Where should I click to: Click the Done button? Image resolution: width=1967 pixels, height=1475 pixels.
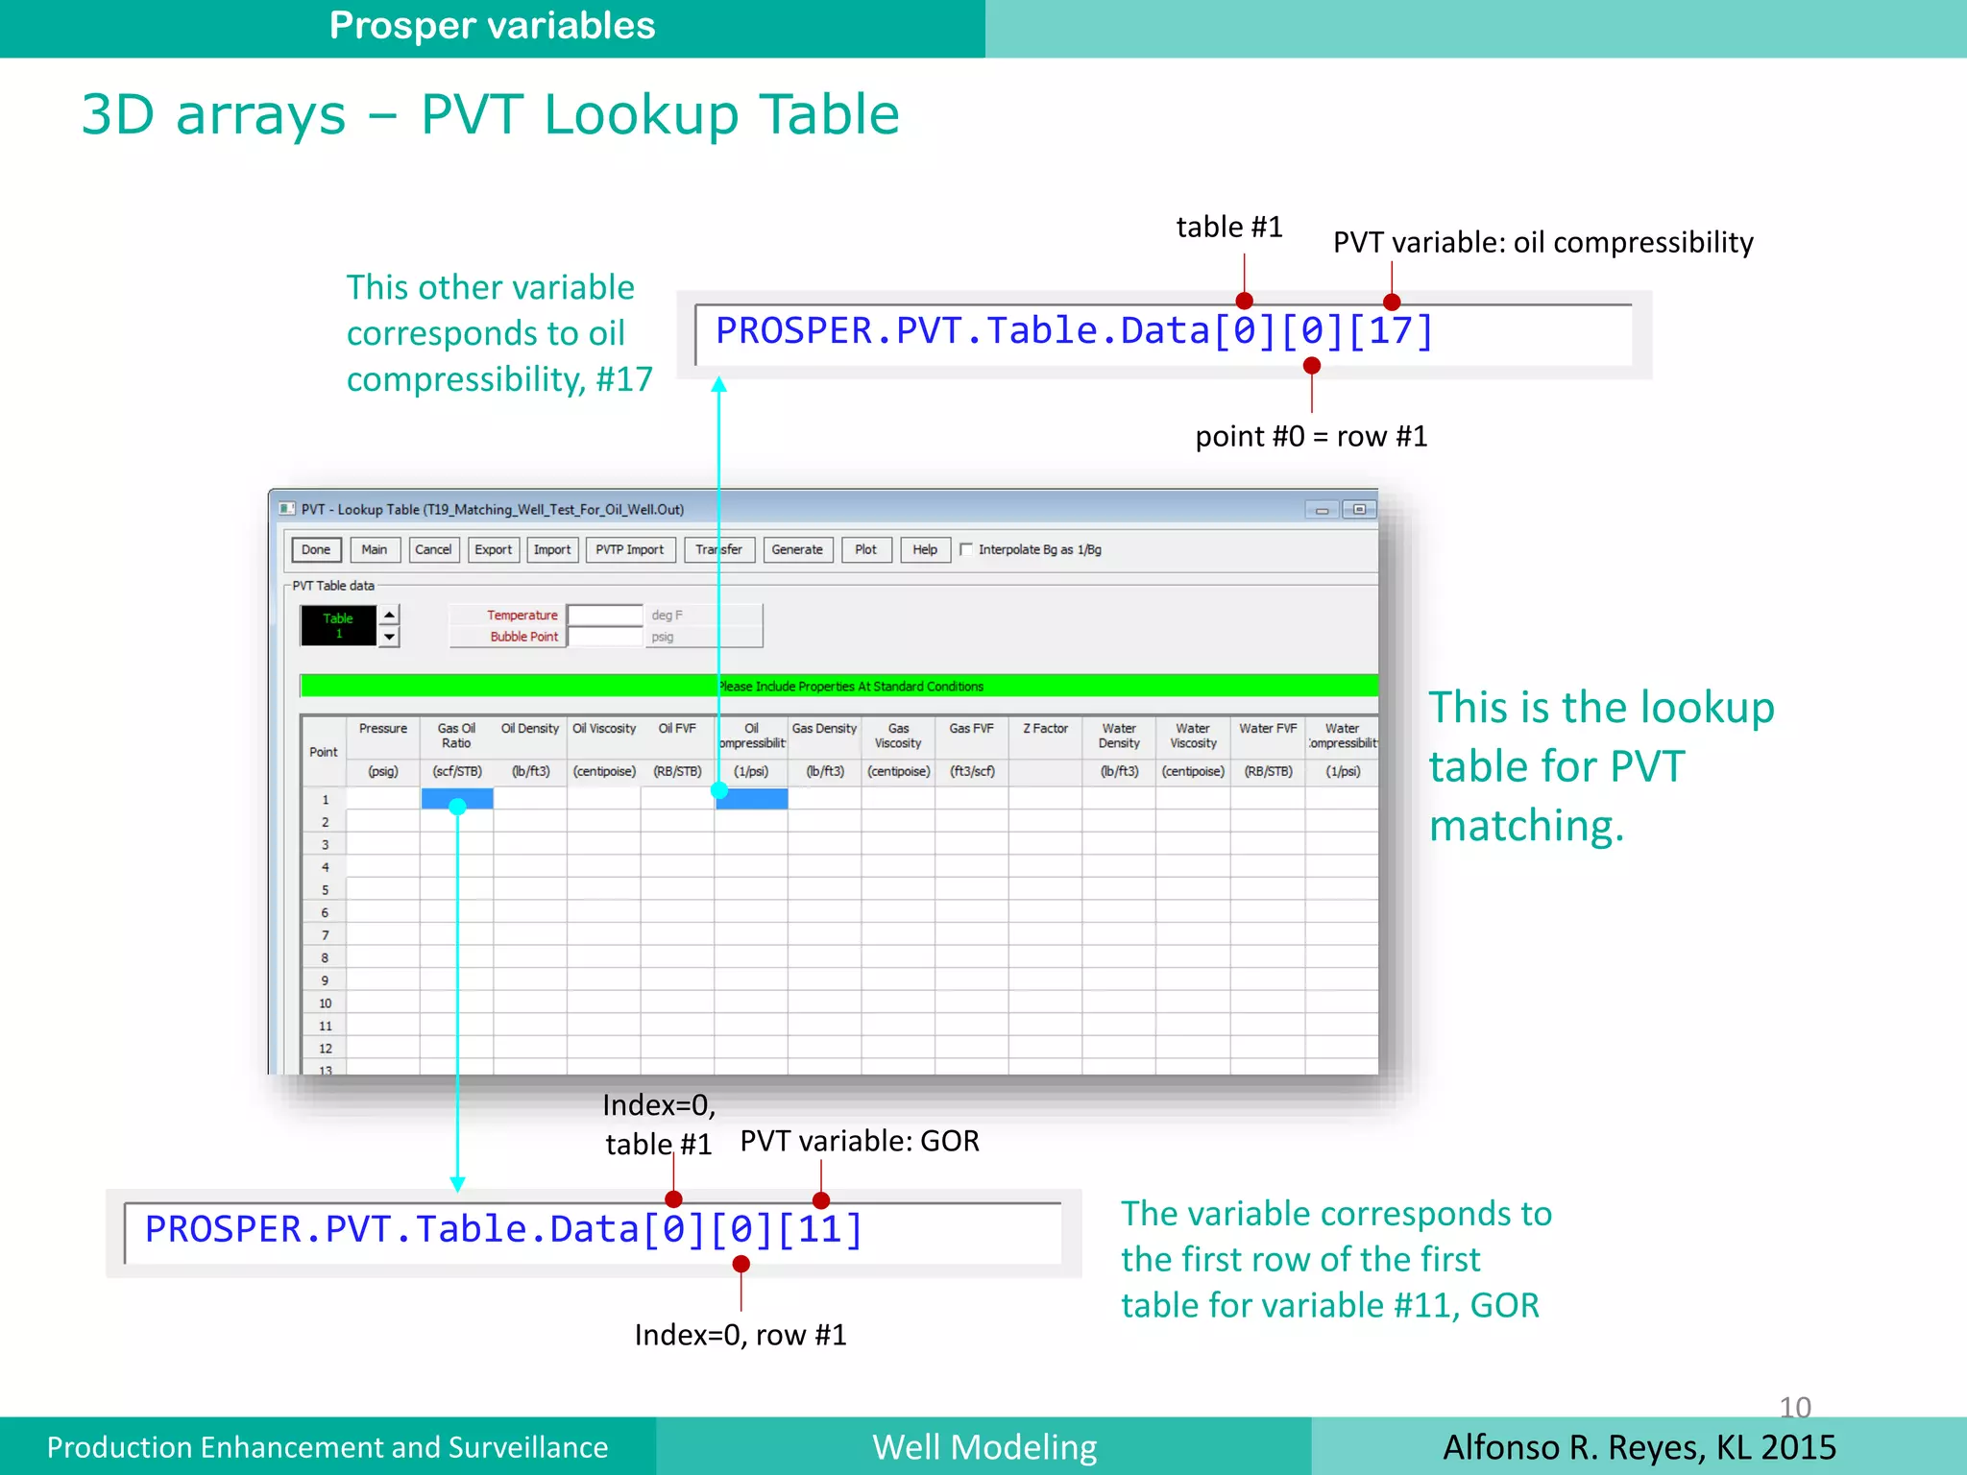pos(316,549)
